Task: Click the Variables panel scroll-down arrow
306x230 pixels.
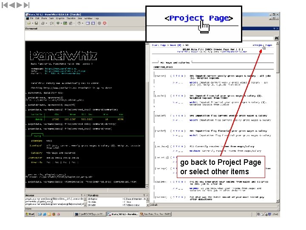Action: (x=147, y=205)
